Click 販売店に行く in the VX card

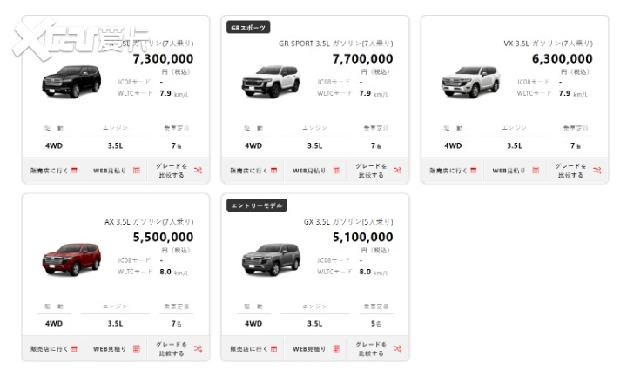click(x=452, y=170)
